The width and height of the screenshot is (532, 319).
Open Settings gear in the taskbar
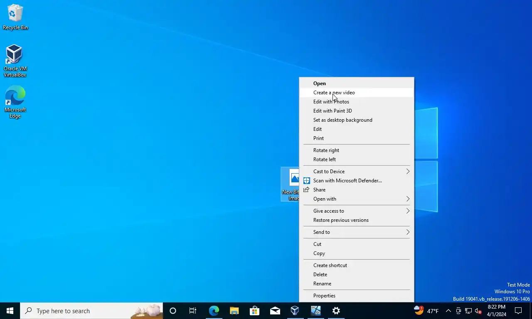(x=336, y=311)
